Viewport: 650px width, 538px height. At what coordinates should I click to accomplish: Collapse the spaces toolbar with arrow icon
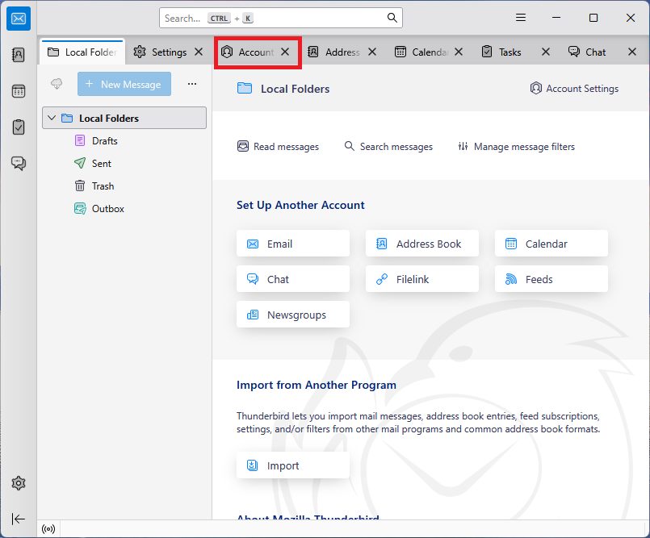19,519
